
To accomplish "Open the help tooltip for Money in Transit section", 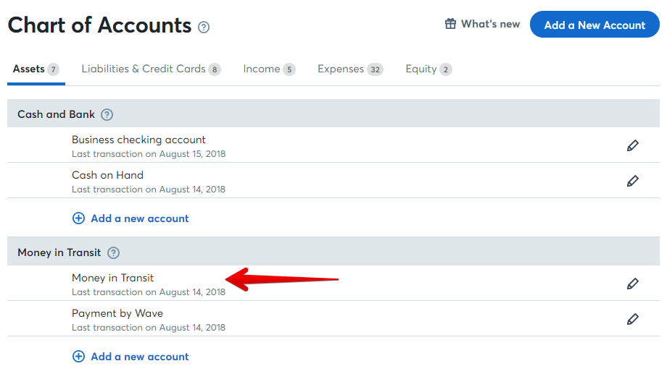I will pos(113,252).
